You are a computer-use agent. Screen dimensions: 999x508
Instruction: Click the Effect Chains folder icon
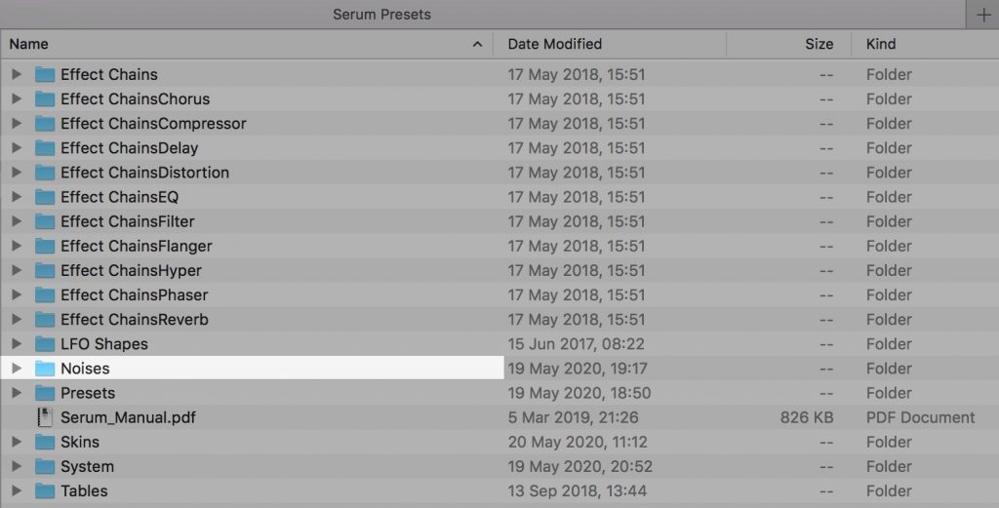click(45, 74)
